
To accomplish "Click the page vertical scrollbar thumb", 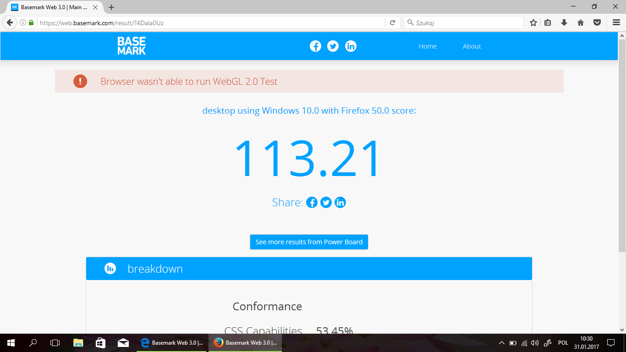I will [622, 145].
